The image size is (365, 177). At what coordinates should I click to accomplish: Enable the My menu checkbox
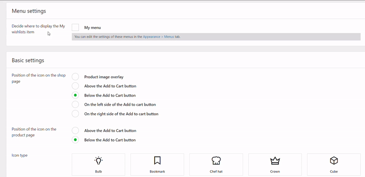(75, 27)
